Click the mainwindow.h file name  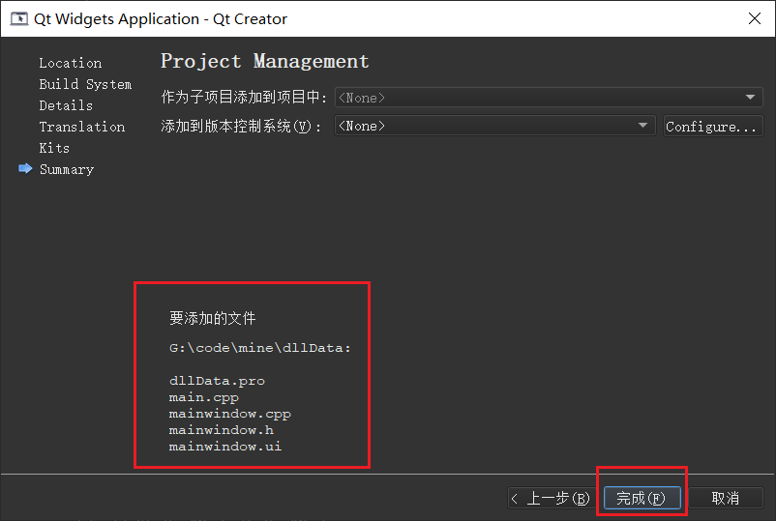click(221, 430)
